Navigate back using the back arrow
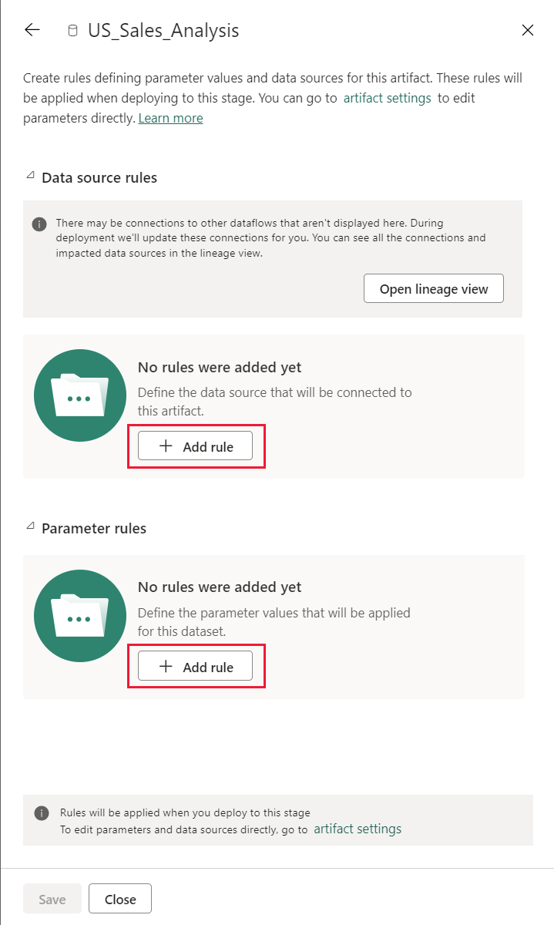 (x=31, y=30)
